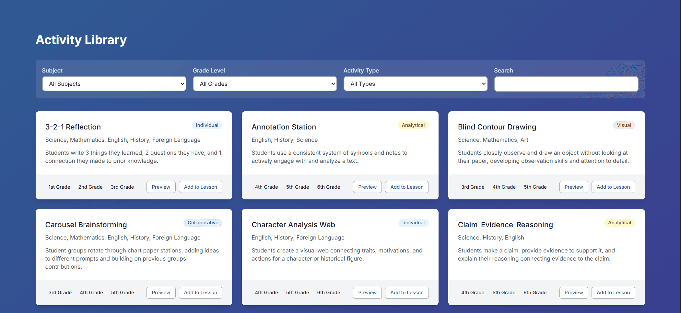Click 'Science, History, English' subjects line
The image size is (681, 313).
(491, 238)
